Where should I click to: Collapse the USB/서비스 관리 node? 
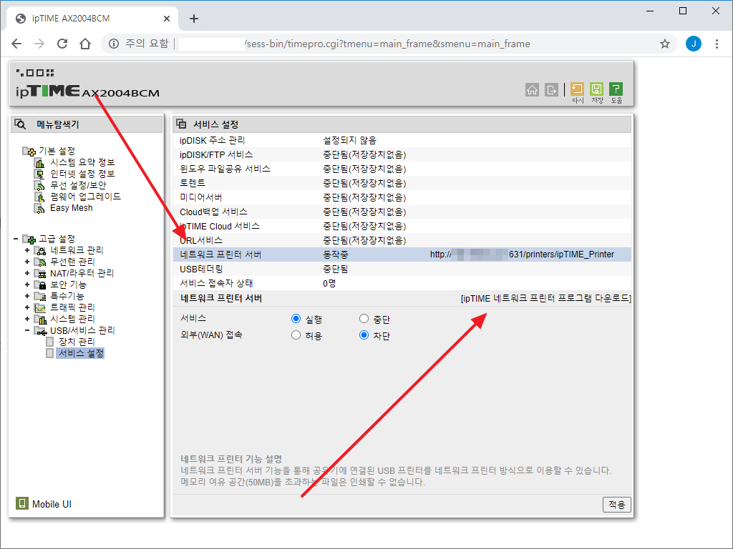click(x=27, y=330)
